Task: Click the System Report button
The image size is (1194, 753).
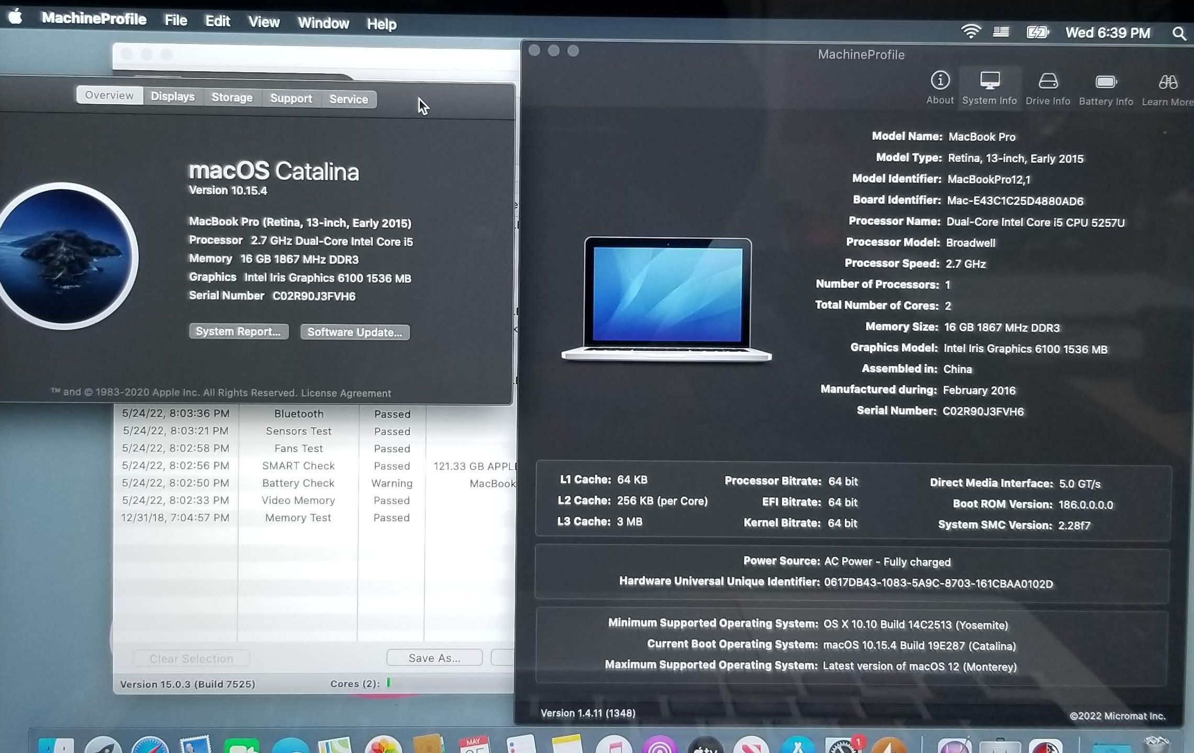Action: (x=238, y=331)
